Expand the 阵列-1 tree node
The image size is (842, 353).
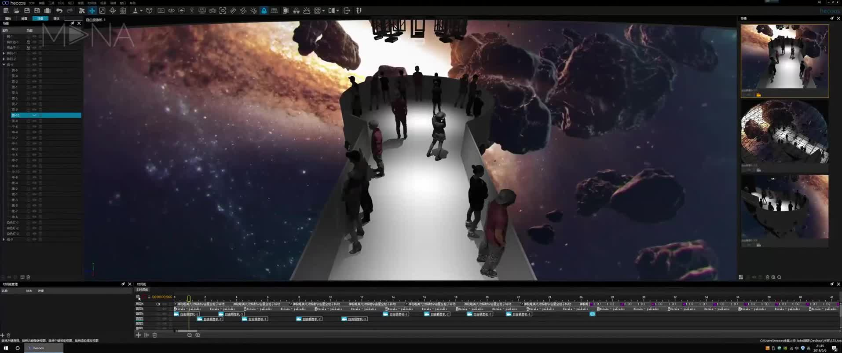click(x=4, y=53)
